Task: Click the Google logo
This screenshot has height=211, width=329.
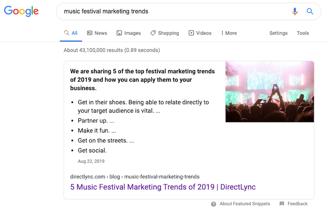Action: (x=21, y=11)
